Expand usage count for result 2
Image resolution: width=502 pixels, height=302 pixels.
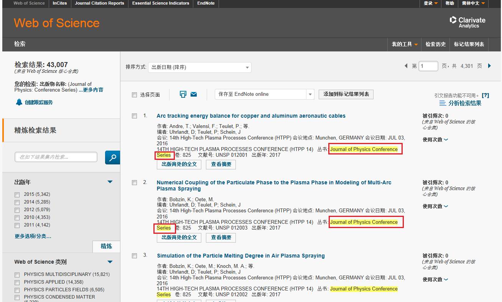[435, 207]
